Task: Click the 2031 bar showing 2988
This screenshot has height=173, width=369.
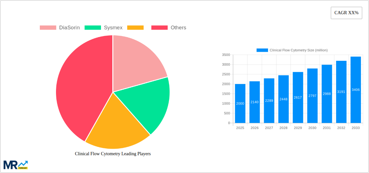Action: [327, 94]
